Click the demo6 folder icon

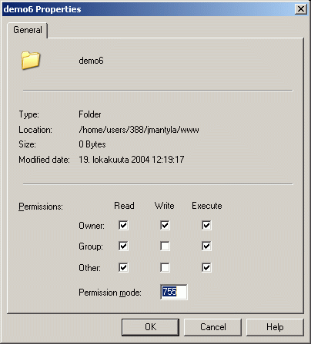tap(31, 61)
